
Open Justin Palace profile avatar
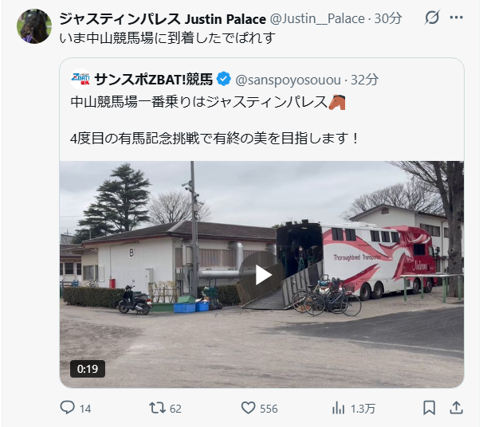tap(34, 26)
